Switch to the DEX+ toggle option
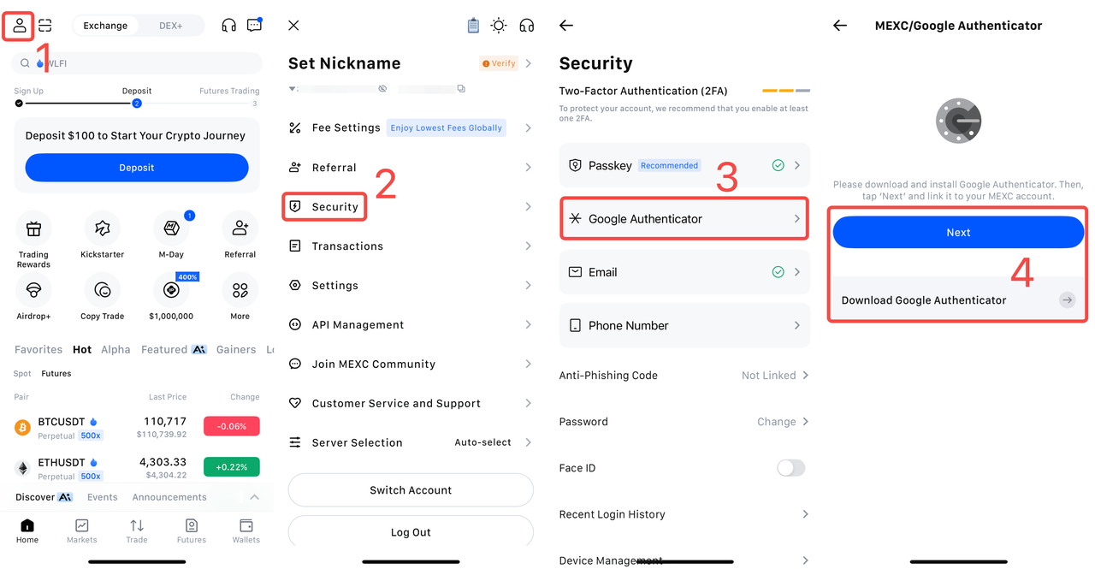 point(171,26)
